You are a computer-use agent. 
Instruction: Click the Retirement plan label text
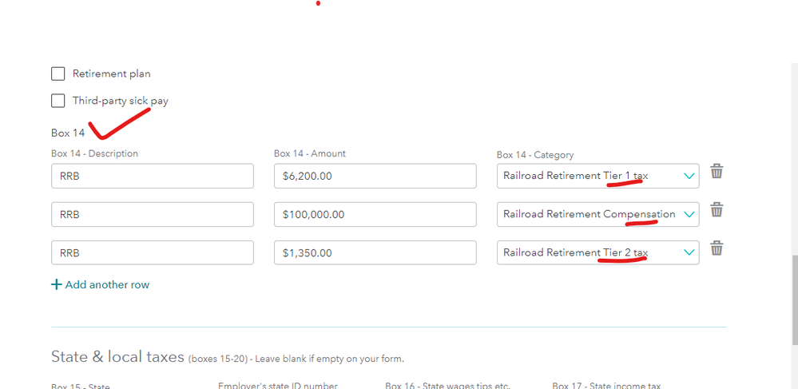[111, 74]
